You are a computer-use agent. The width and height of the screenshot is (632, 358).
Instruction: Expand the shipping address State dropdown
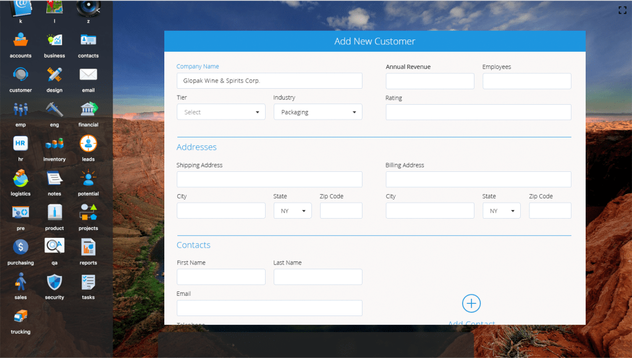(292, 211)
